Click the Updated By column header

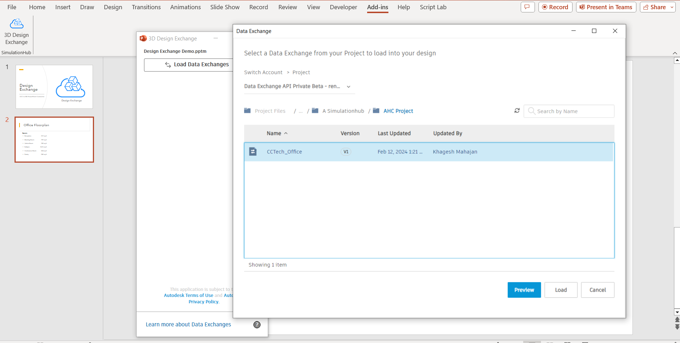click(447, 133)
